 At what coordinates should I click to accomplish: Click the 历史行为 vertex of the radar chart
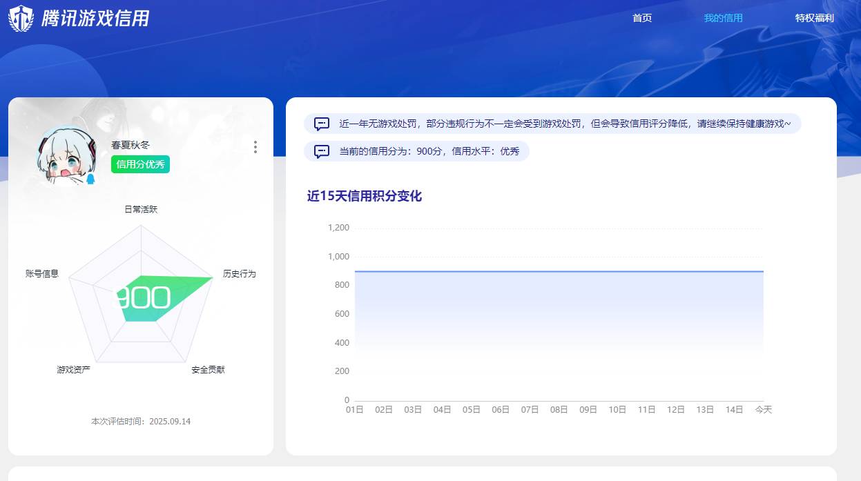point(238,273)
